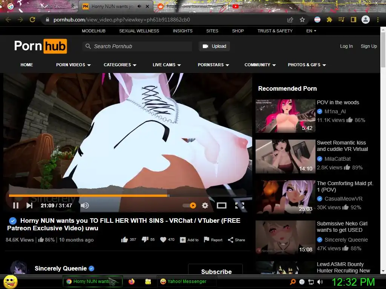
Task: Expand the PORN VIDEOS dropdown menu
Action: 74,65
